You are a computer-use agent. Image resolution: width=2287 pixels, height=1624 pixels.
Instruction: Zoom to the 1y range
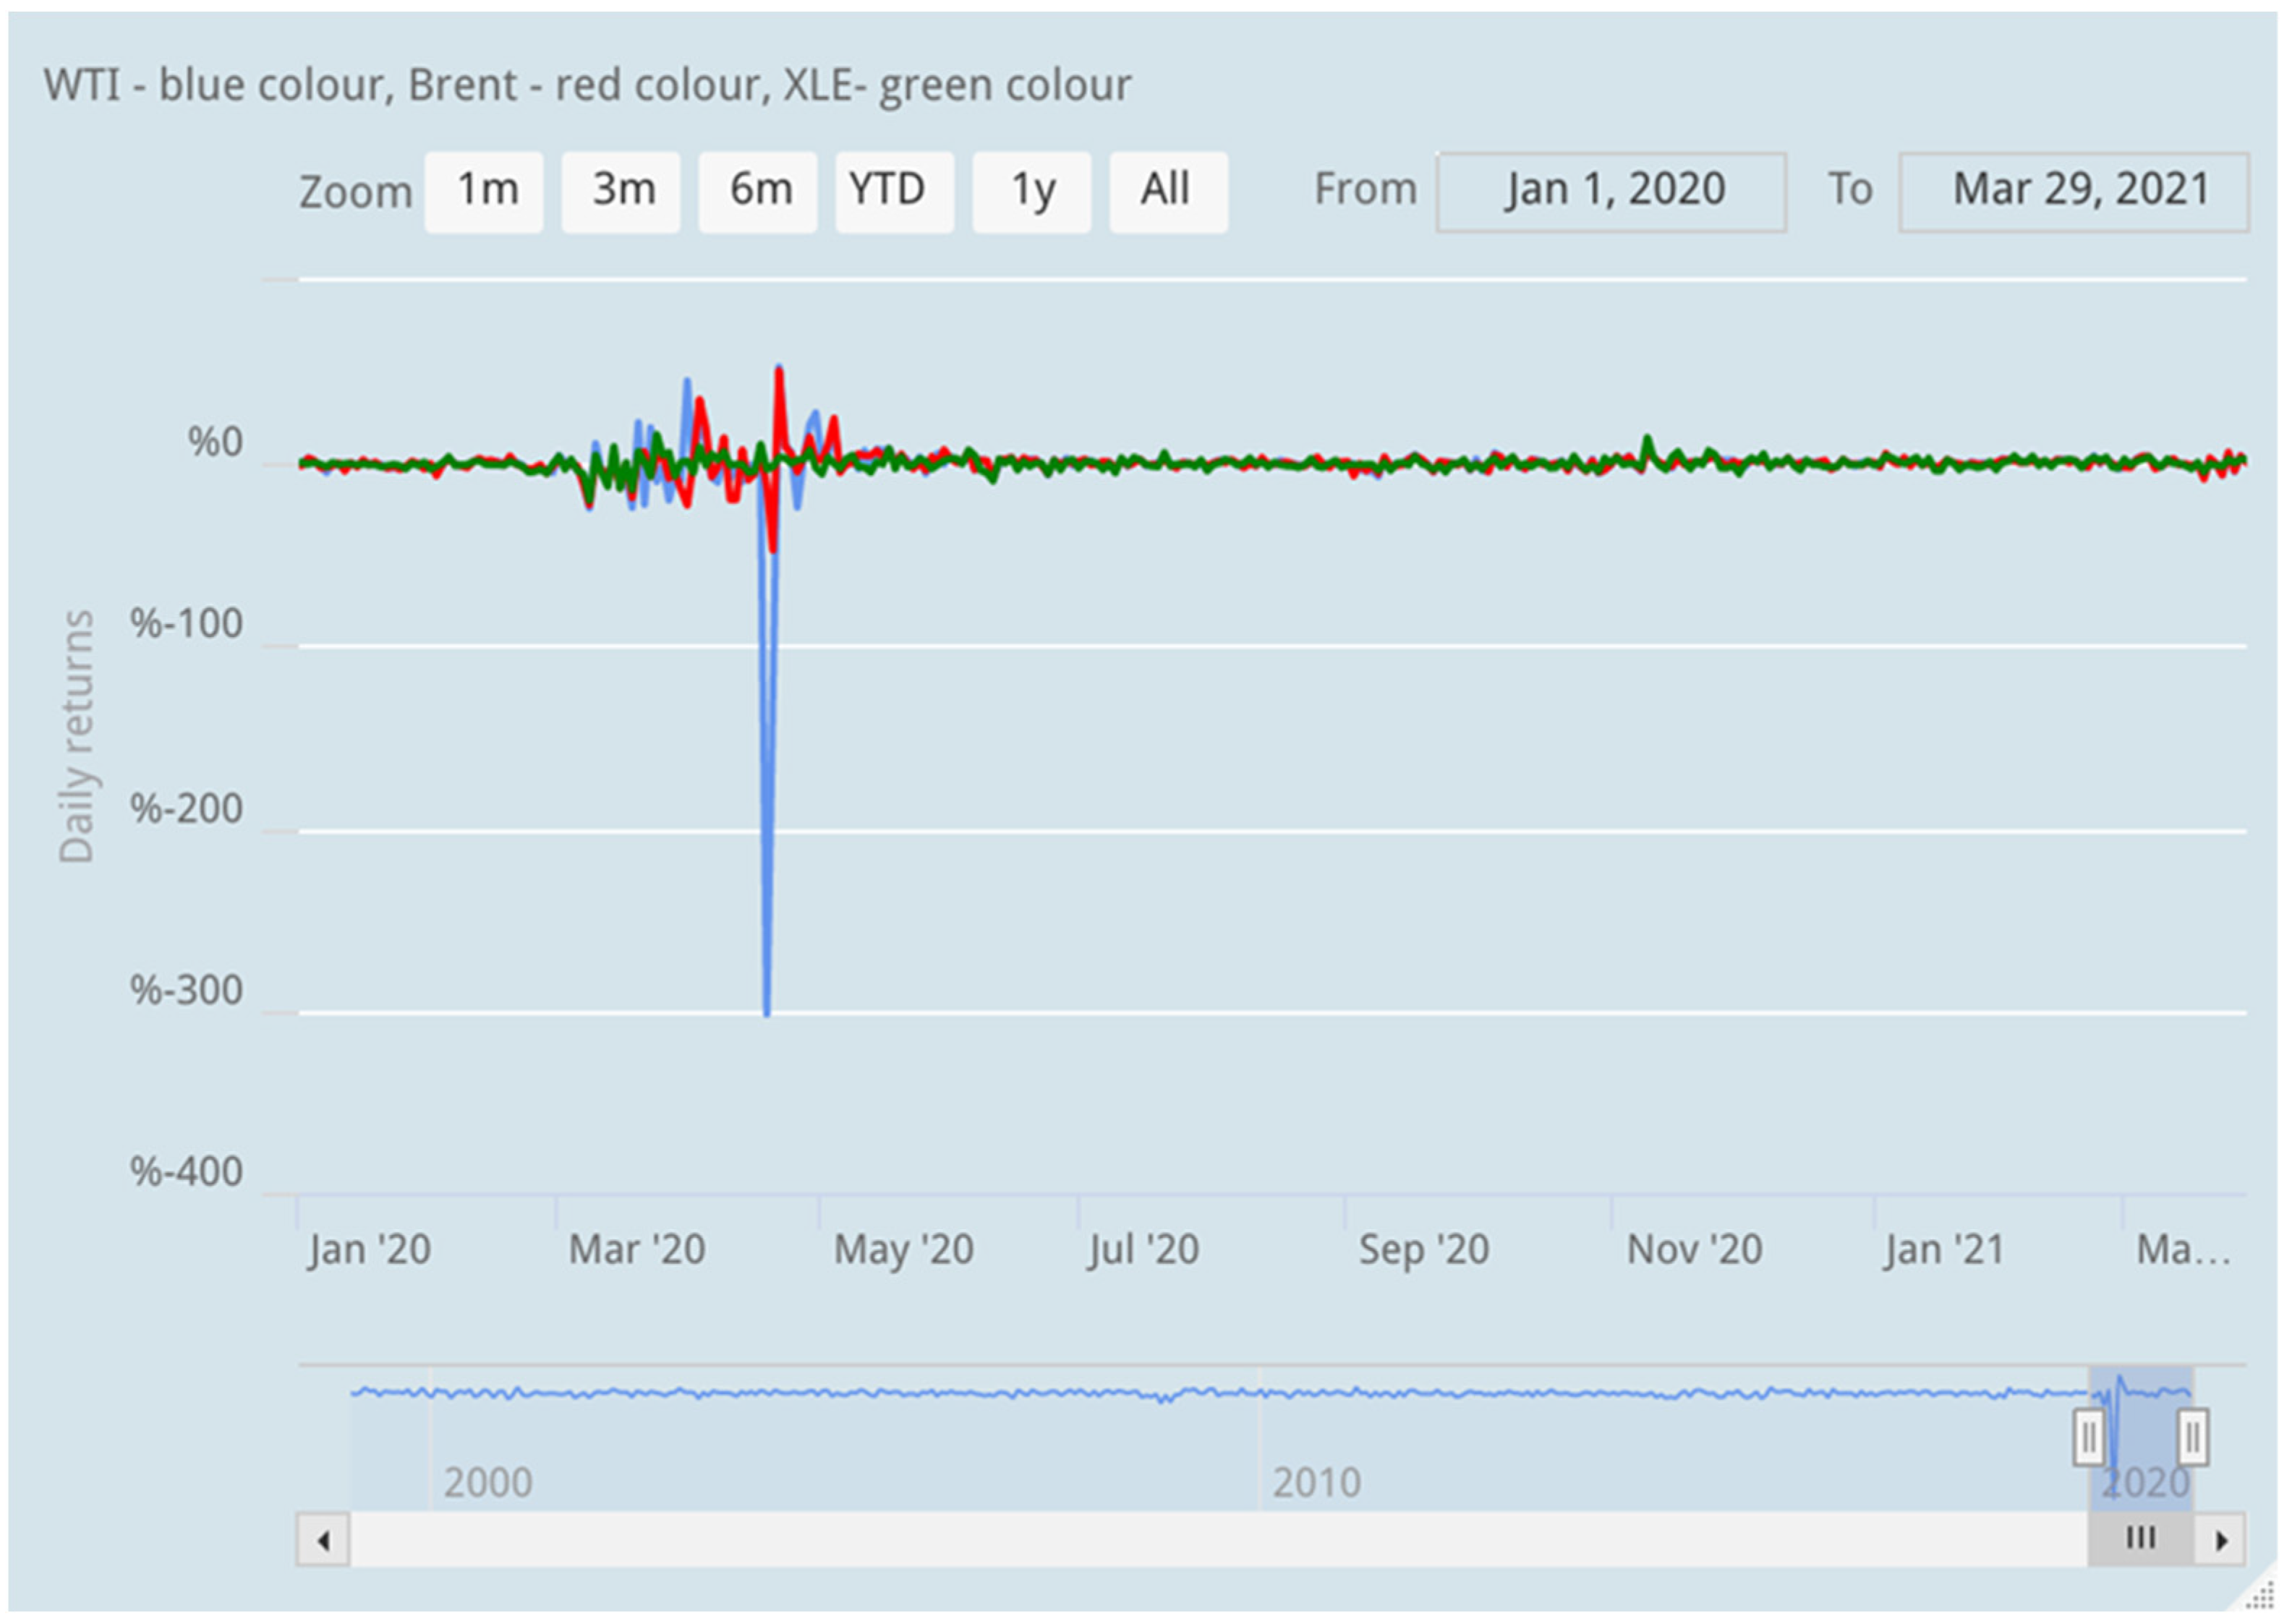coord(1032,191)
